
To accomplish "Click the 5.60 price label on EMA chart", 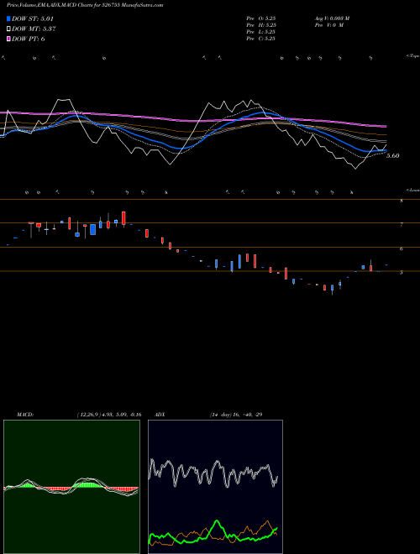I will pos(392,155).
